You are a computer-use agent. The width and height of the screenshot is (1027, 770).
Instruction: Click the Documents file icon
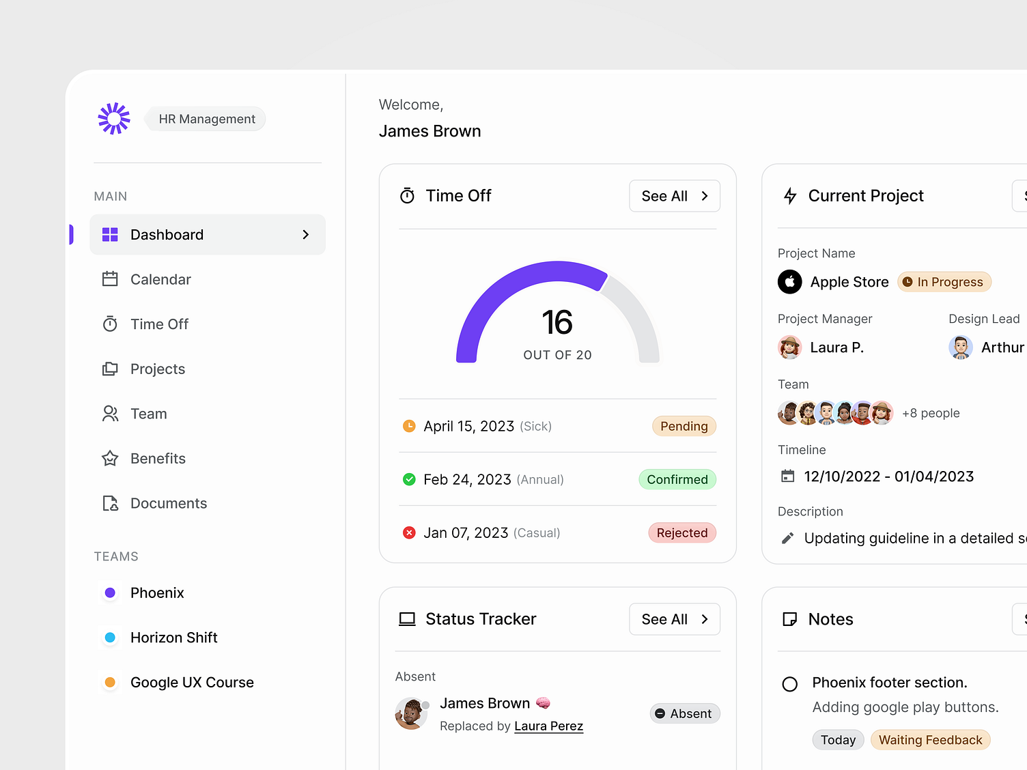110,503
